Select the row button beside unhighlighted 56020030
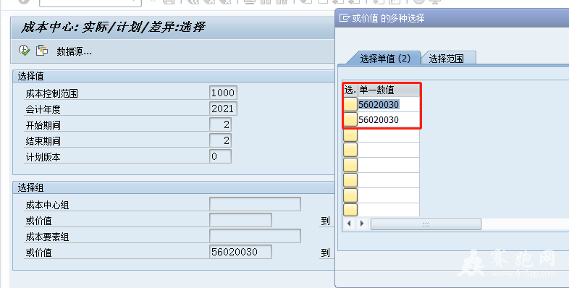This screenshot has width=569, height=288. [350, 119]
